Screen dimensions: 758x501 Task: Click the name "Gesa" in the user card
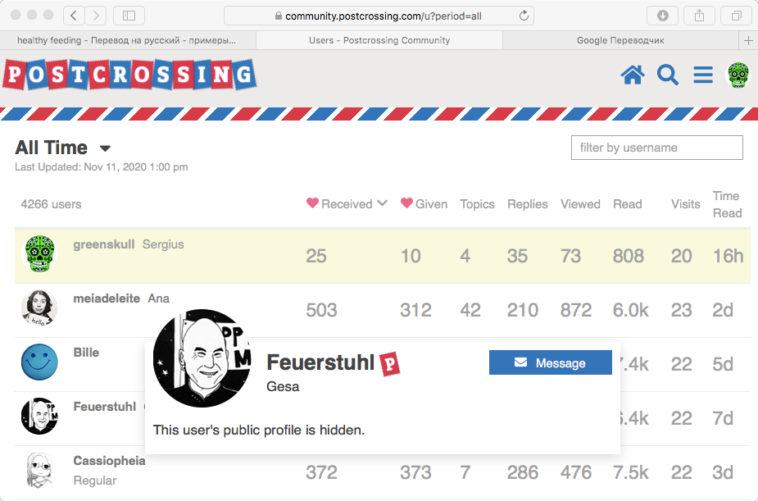click(x=283, y=386)
